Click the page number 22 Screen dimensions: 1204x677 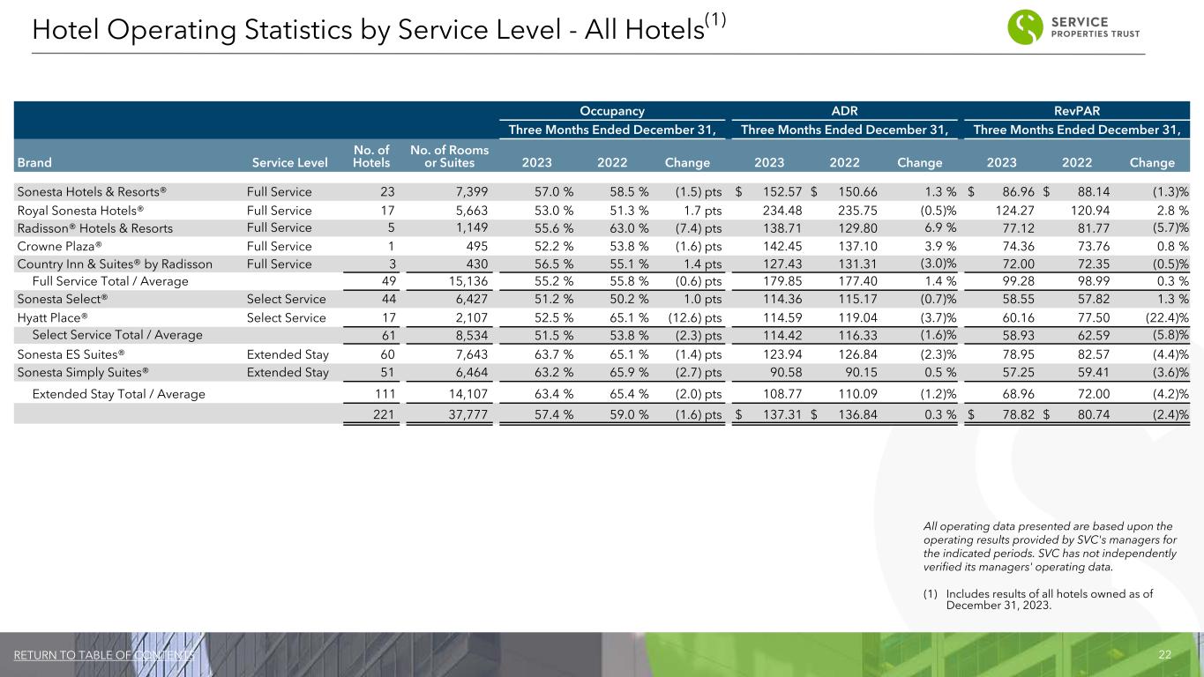pos(1164,655)
